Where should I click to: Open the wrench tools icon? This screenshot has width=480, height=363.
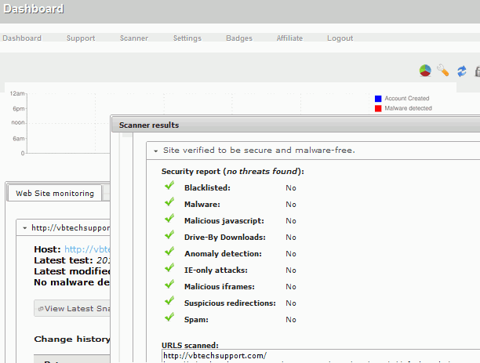(443, 71)
